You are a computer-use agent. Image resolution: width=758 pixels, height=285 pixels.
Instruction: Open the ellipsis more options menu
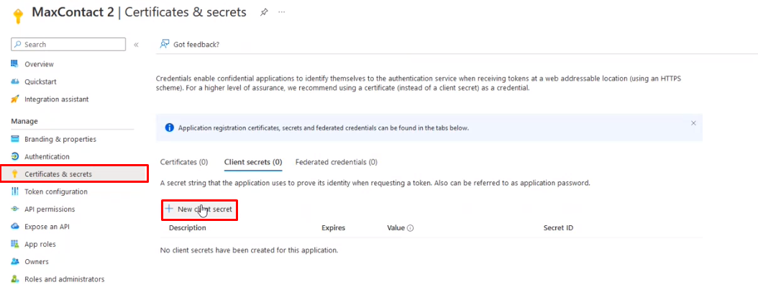point(281,12)
